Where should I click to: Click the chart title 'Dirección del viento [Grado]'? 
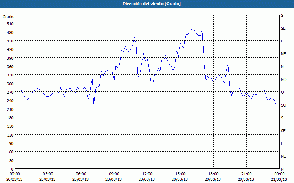click(152, 4)
